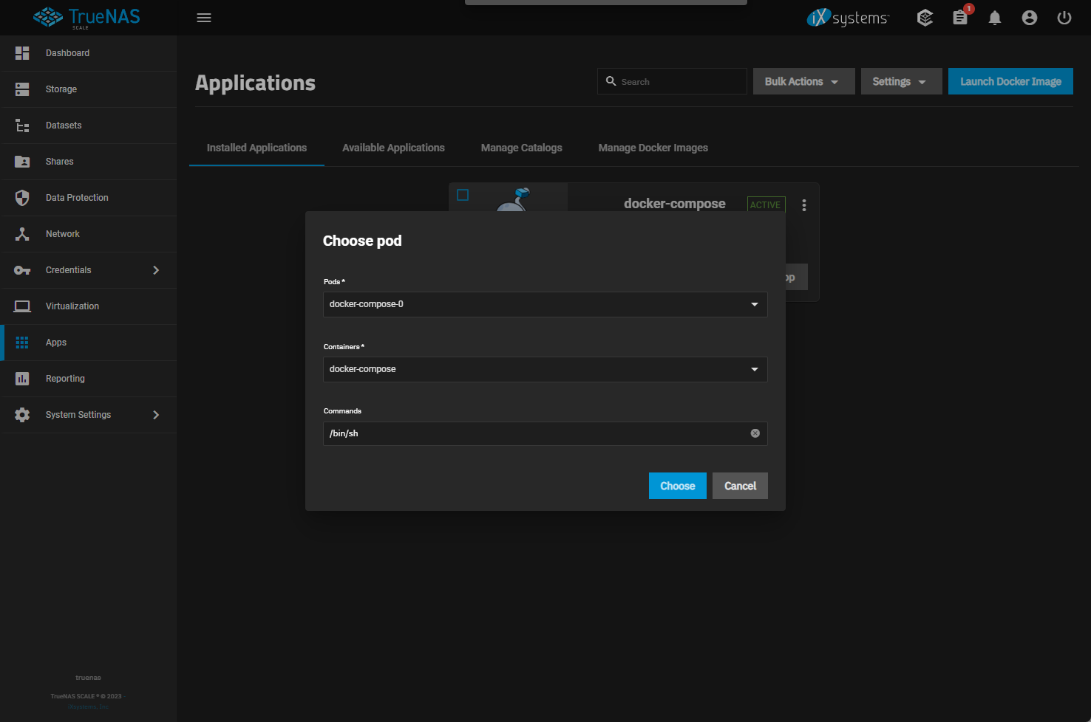Click the Reporting chart icon
This screenshot has width=1091, height=722.
22,379
